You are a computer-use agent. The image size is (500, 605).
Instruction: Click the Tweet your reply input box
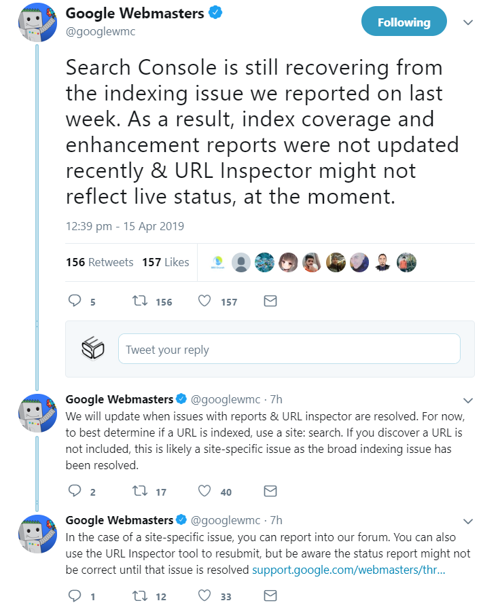click(x=289, y=348)
